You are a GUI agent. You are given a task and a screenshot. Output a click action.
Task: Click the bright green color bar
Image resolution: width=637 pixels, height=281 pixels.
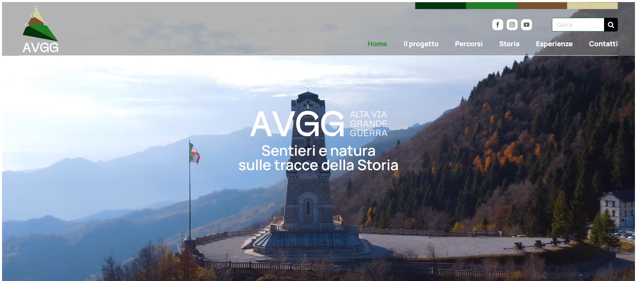[x=491, y=6]
